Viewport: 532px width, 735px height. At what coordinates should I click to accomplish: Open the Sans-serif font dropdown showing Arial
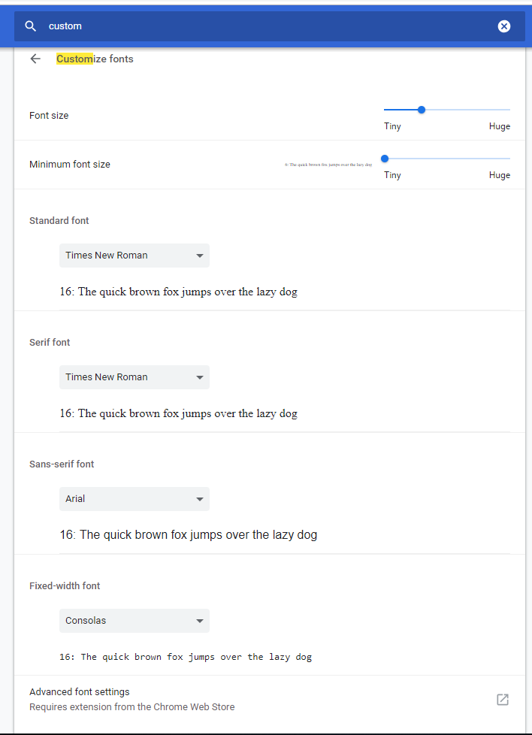(134, 499)
